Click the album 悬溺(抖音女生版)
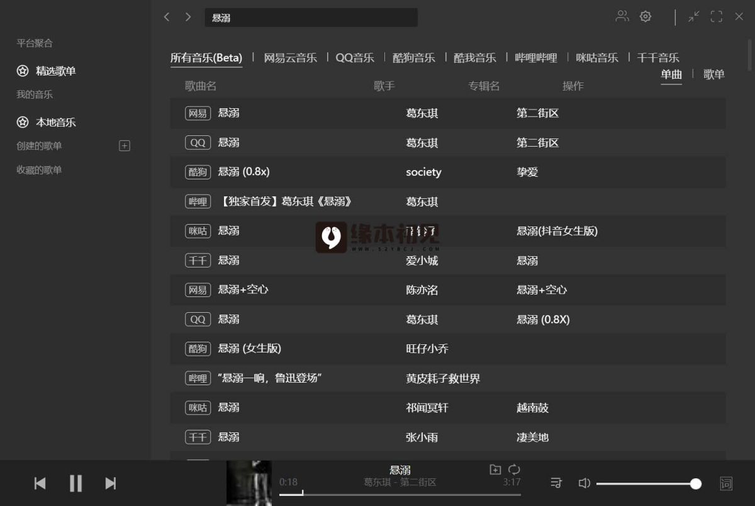 pos(557,231)
